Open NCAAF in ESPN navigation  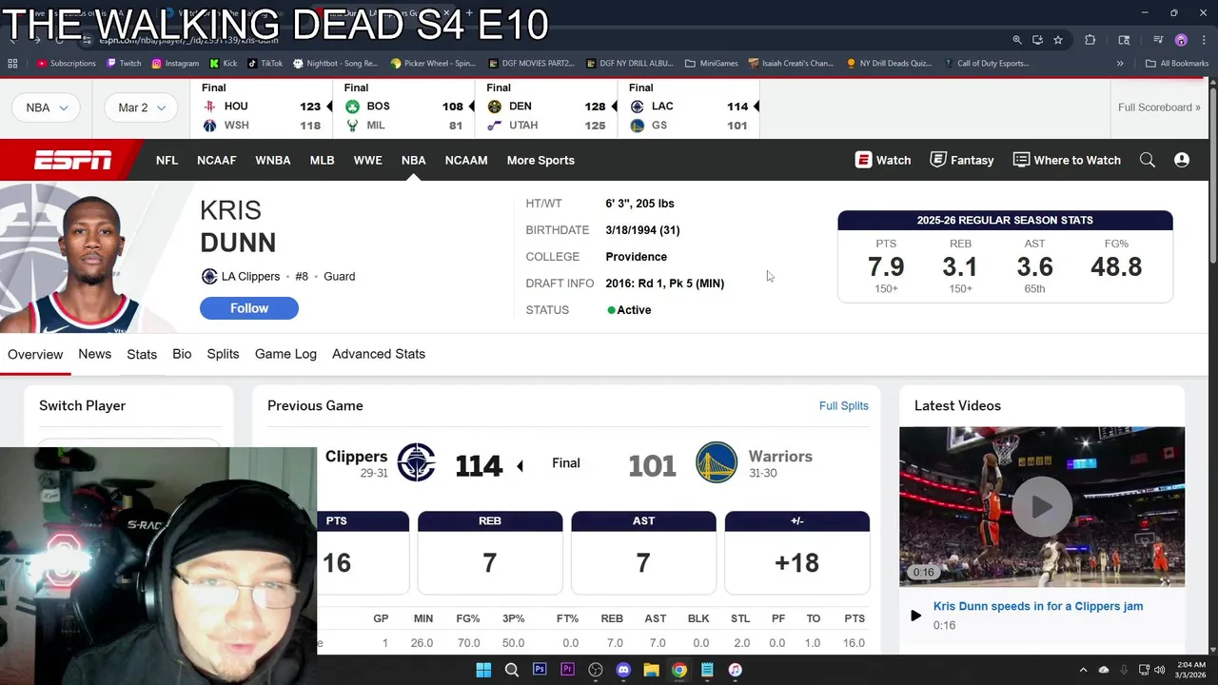(216, 160)
